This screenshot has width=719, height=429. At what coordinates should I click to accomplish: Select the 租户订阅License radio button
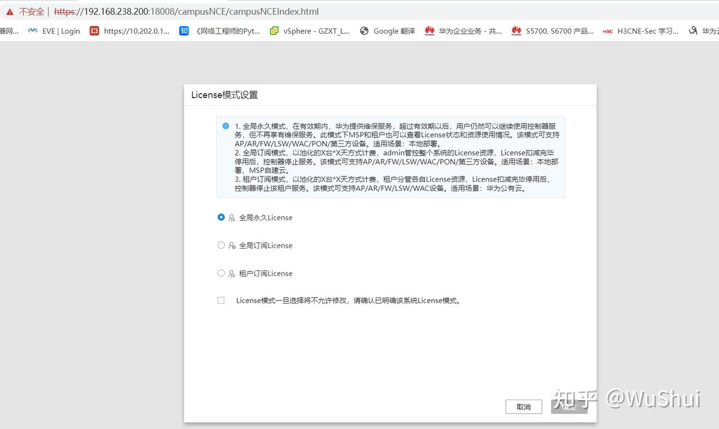point(221,273)
